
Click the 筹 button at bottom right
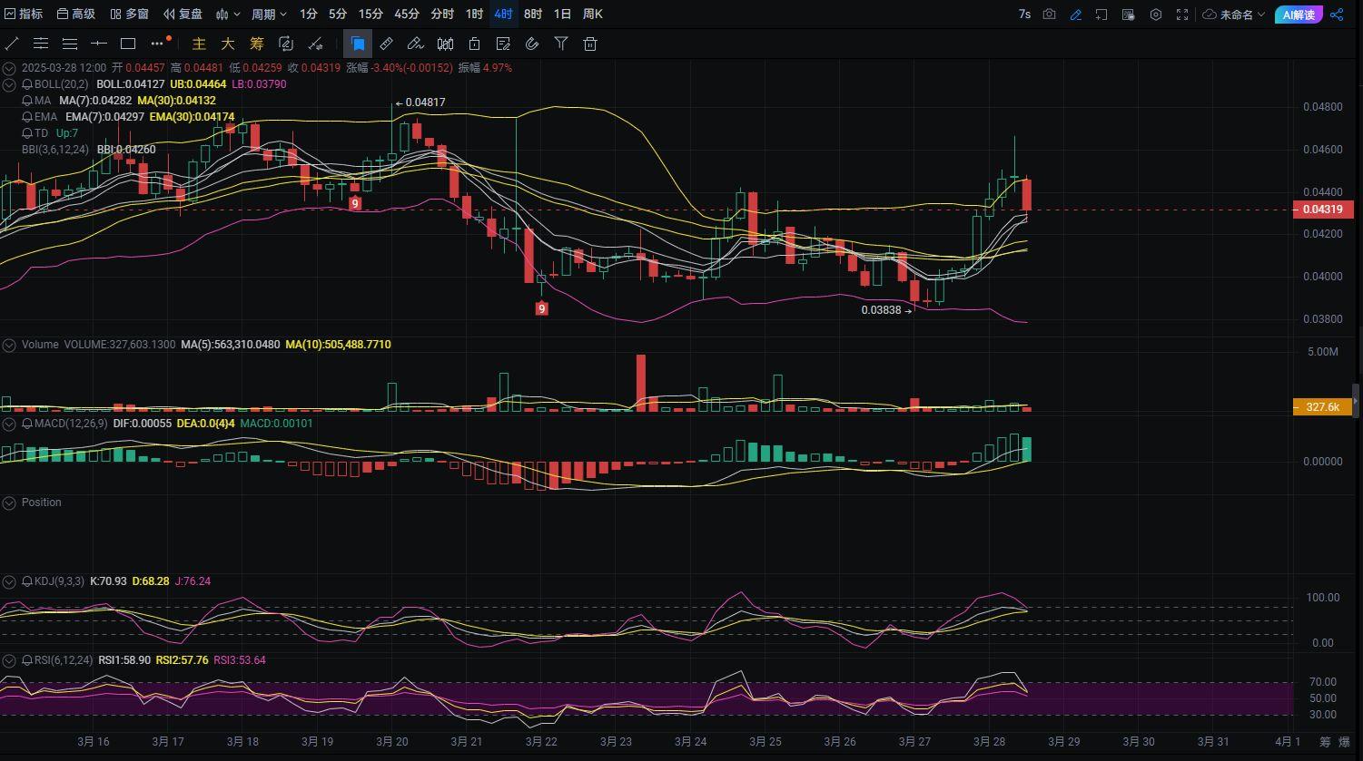pyautogui.click(x=1326, y=742)
